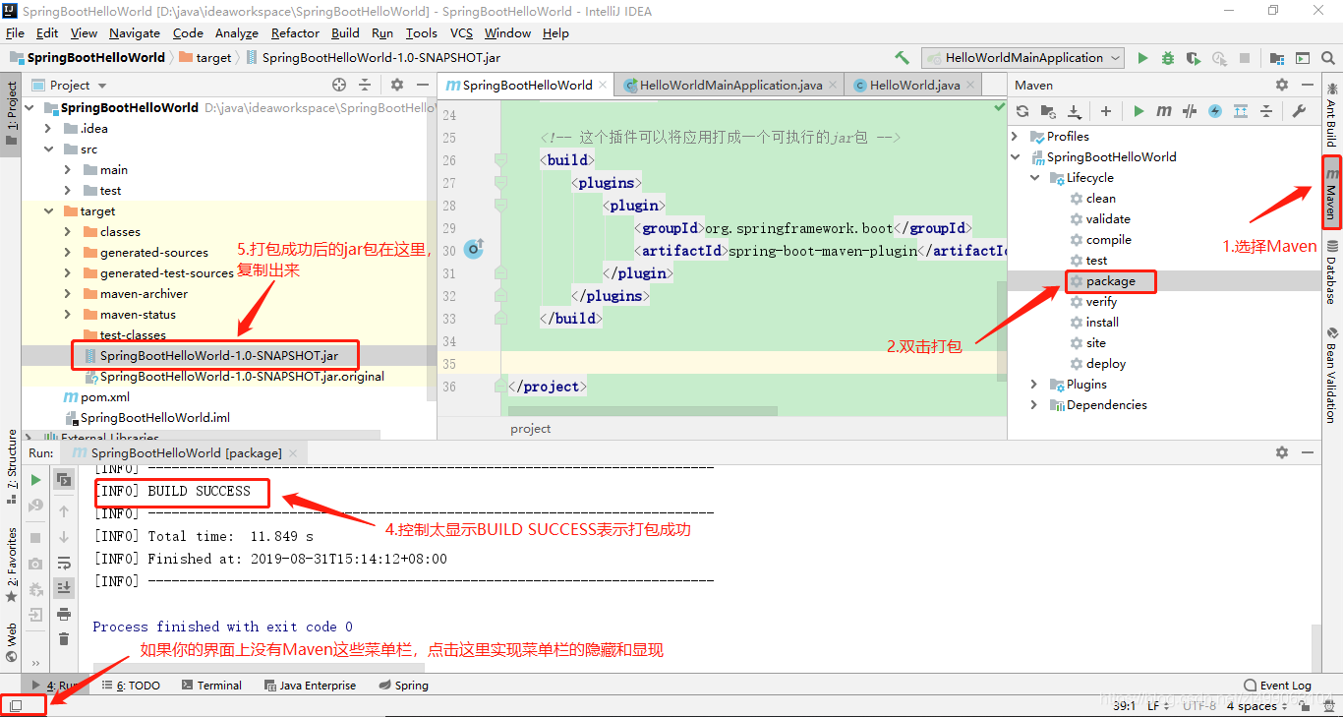Collapse all in the Project panel
The image size is (1343, 717).
coord(365,85)
